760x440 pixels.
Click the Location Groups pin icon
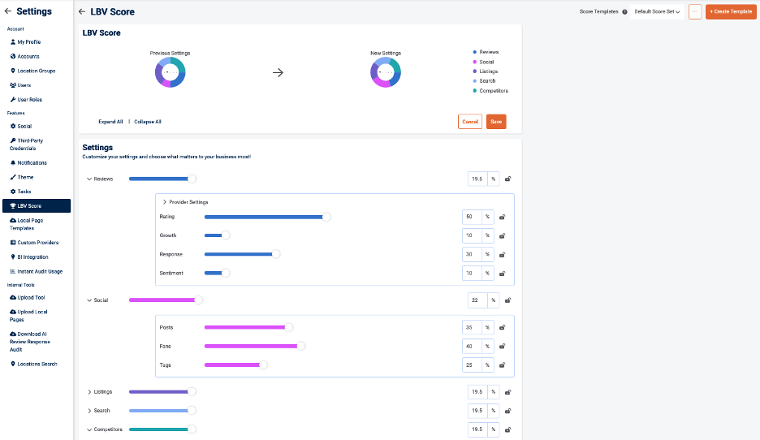point(13,71)
